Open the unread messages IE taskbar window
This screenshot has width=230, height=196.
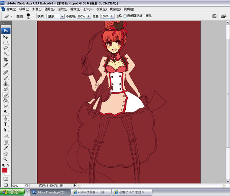[x=91, y=192]
